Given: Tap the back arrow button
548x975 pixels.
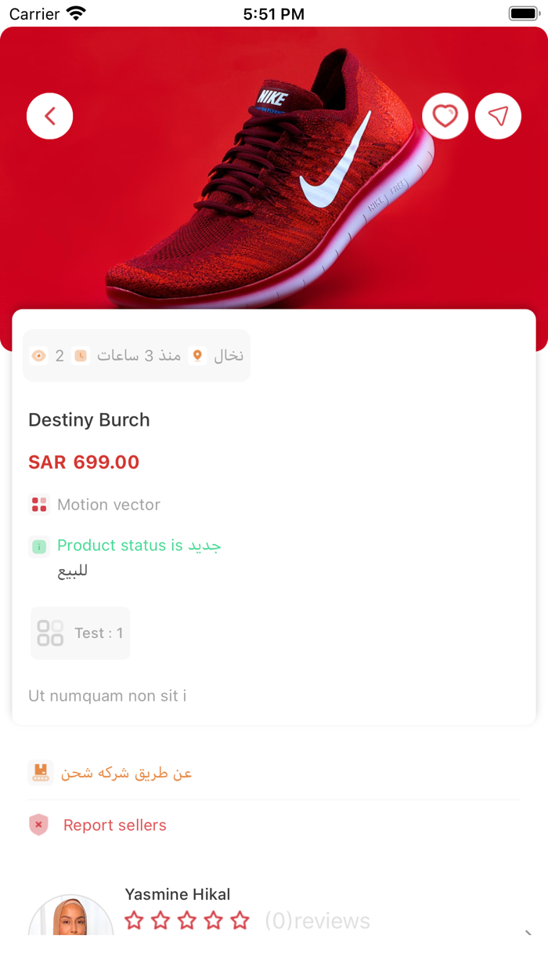Looking at the screenshot, I should pos(50,117).
